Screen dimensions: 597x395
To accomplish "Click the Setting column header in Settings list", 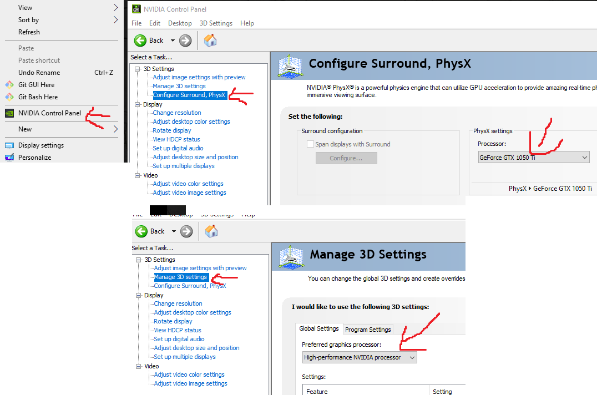I will point(442,392).
